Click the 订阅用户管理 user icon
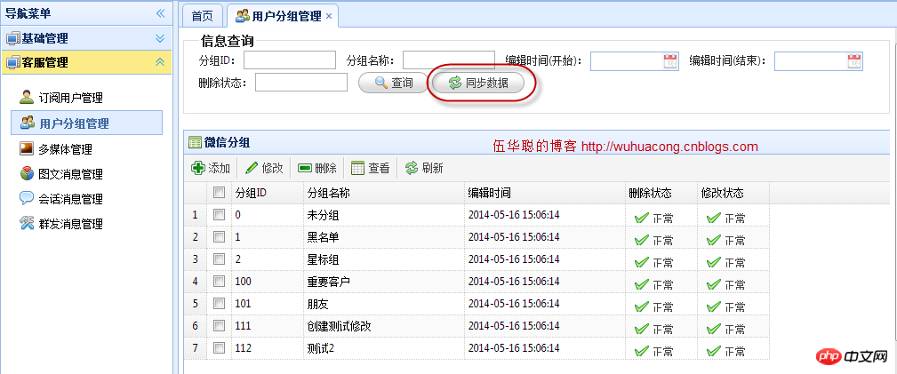 (27, 97)
